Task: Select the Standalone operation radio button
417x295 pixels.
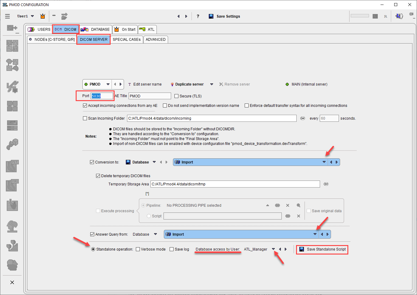Action: coord(93,249)
